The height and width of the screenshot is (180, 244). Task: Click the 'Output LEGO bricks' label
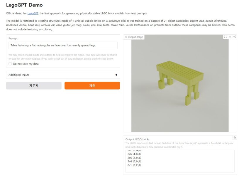tap(137, 139)
